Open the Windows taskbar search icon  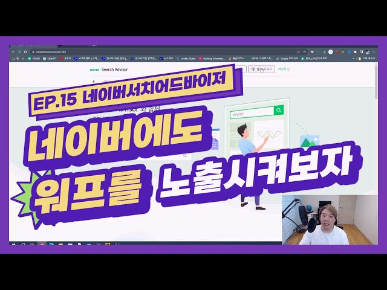point(23,244)
